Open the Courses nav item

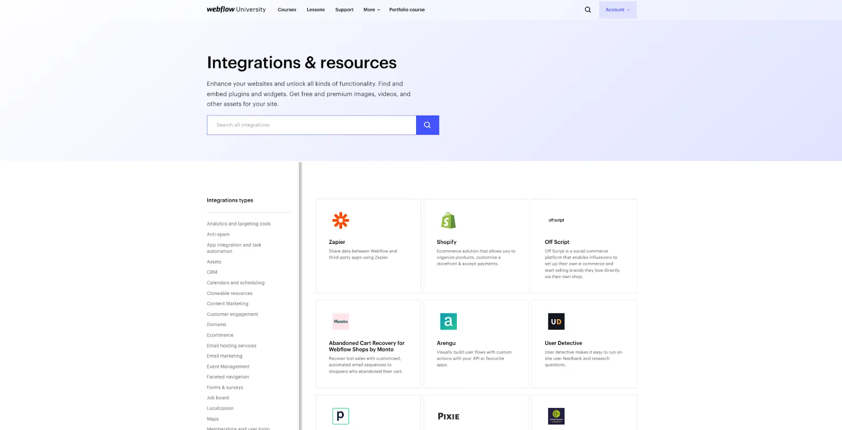click(x=287, y=9)
